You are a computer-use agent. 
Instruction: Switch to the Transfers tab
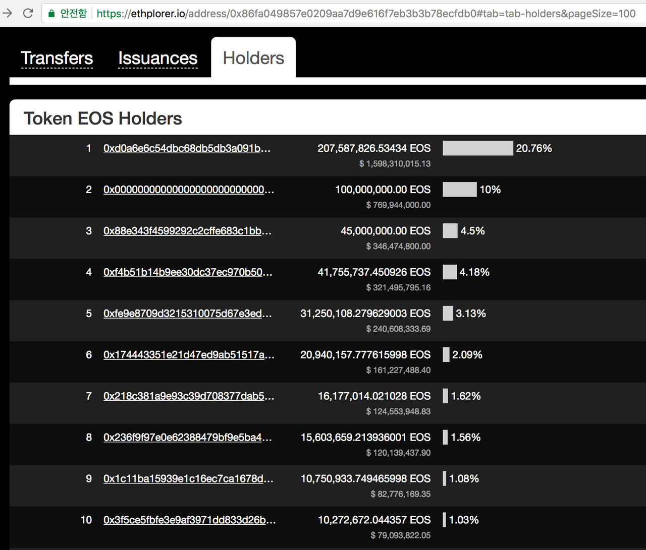click(x=57, y=58)
